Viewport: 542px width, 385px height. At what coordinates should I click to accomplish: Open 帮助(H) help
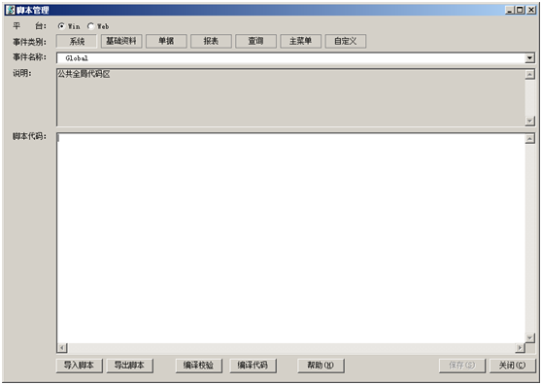tap(321, 366)
